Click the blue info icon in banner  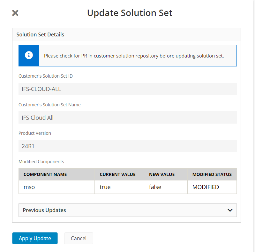tap(29, 55)
